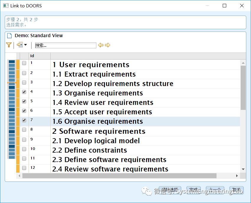
Task: Click vertical scrollbar up arrow
Action: tap(243, 63)
